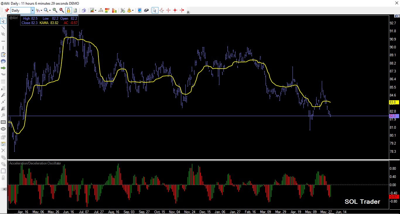This screenshot has width=400, height=214.
Task: Select the pointer with crosshair mode
Action: (x=162, y=10)
